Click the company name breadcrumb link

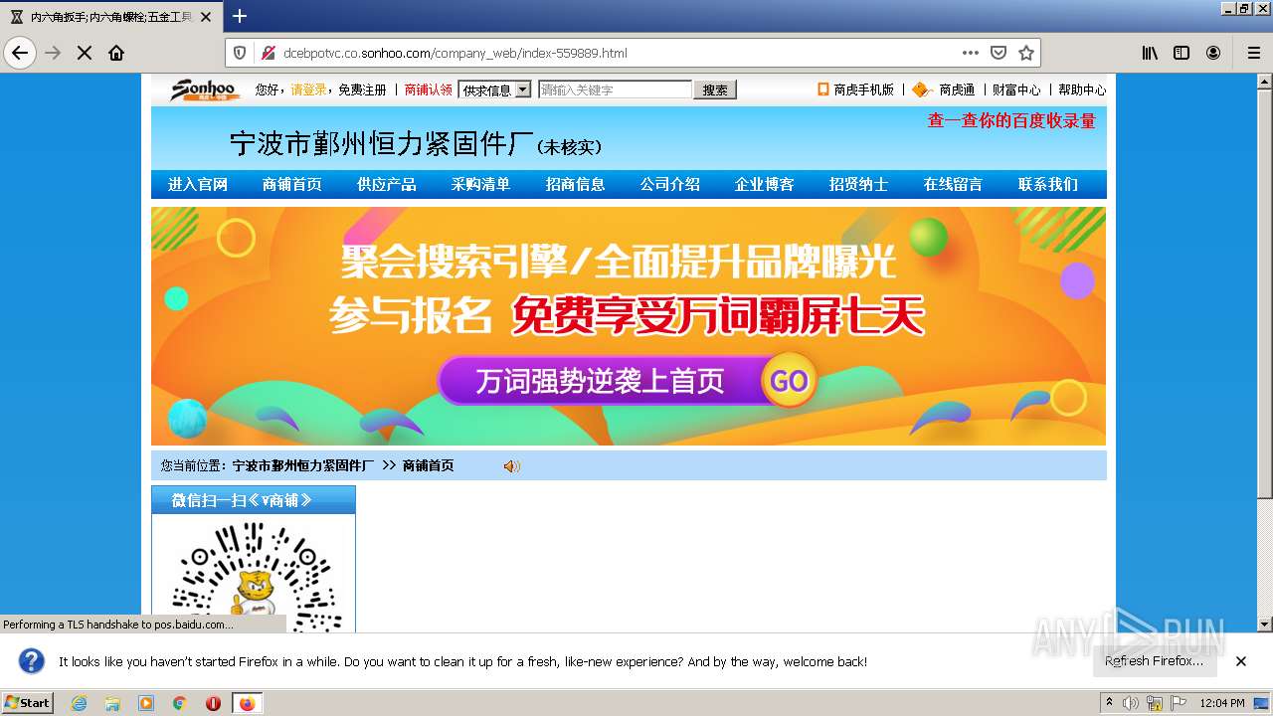tap(303, 465)
